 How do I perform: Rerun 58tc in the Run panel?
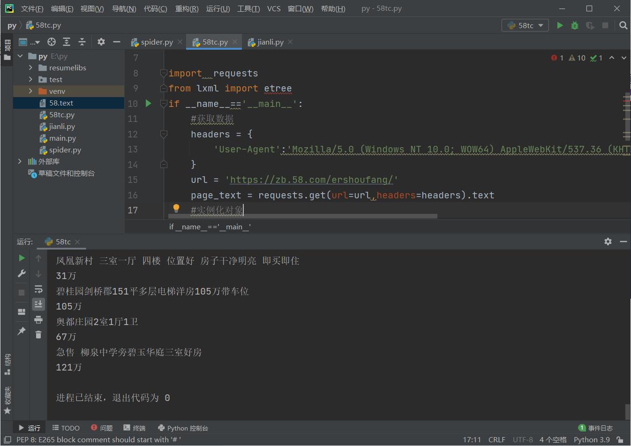point(22,258)
